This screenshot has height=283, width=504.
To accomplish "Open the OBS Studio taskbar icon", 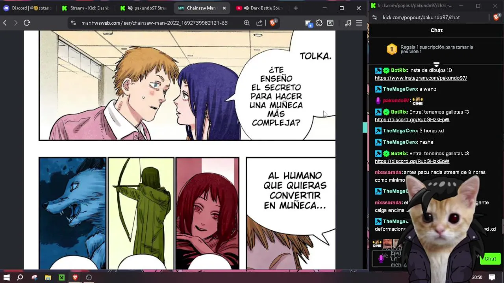I will [x=89, y=277].
